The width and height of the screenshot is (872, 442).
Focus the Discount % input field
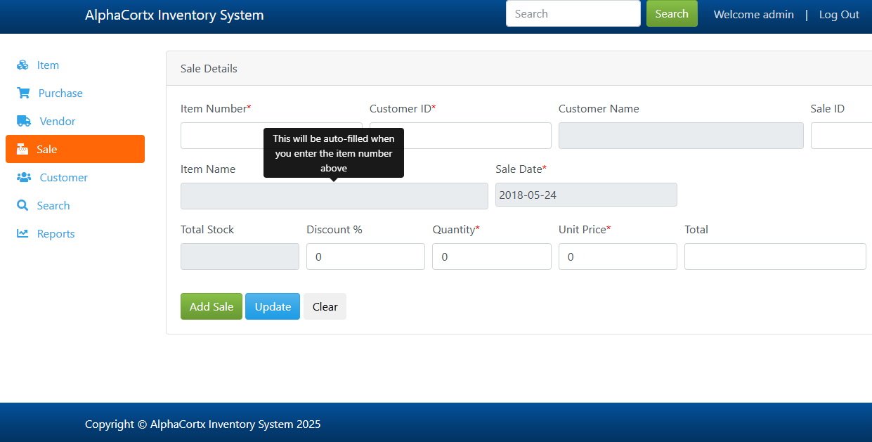click(x=365, y=256)
